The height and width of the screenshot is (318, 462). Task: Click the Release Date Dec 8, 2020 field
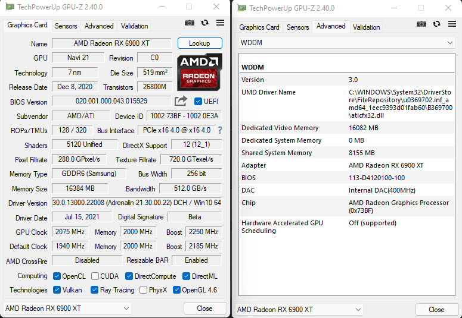tap(75, 87)
